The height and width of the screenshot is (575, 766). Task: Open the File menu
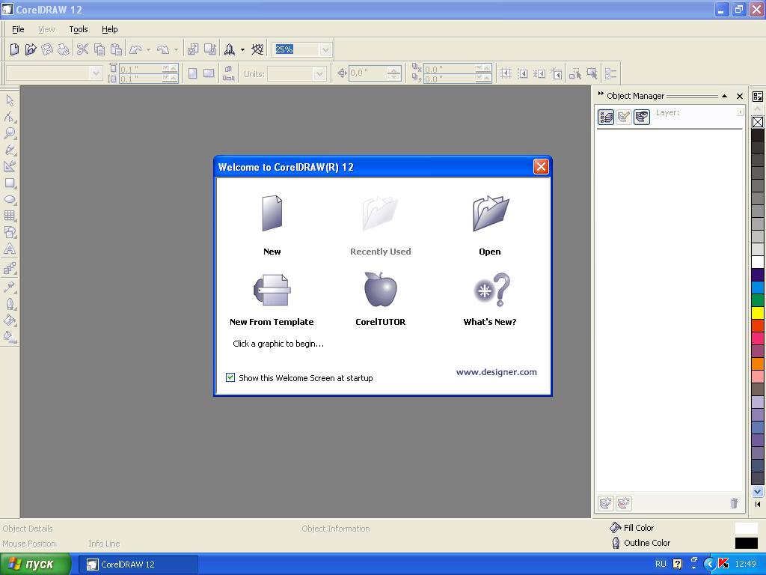click(18, 29)
